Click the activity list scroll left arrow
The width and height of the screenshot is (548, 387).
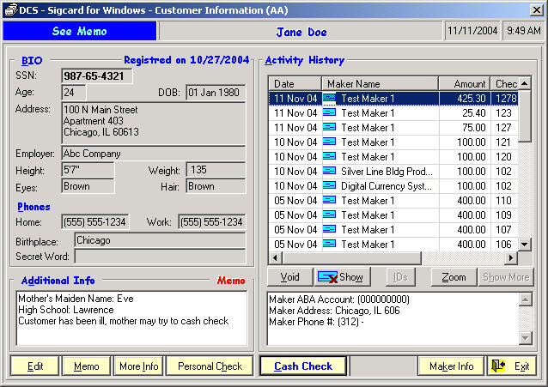click(275, 257)
